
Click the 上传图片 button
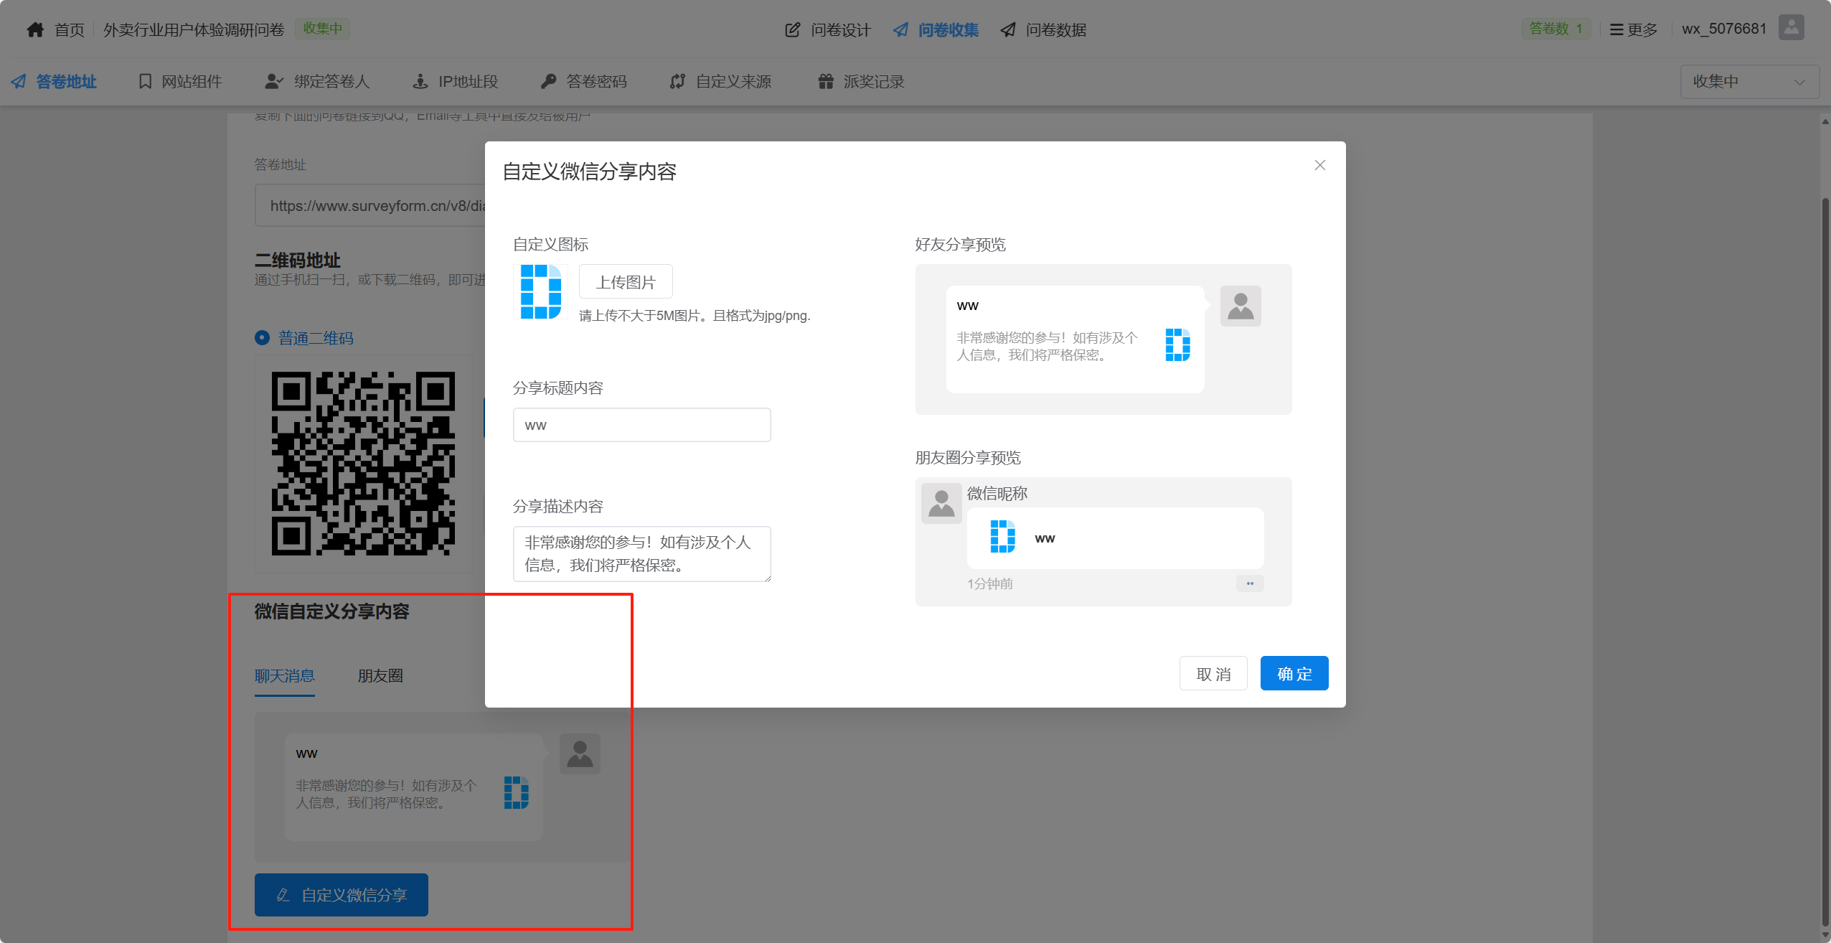pos(626,282)
